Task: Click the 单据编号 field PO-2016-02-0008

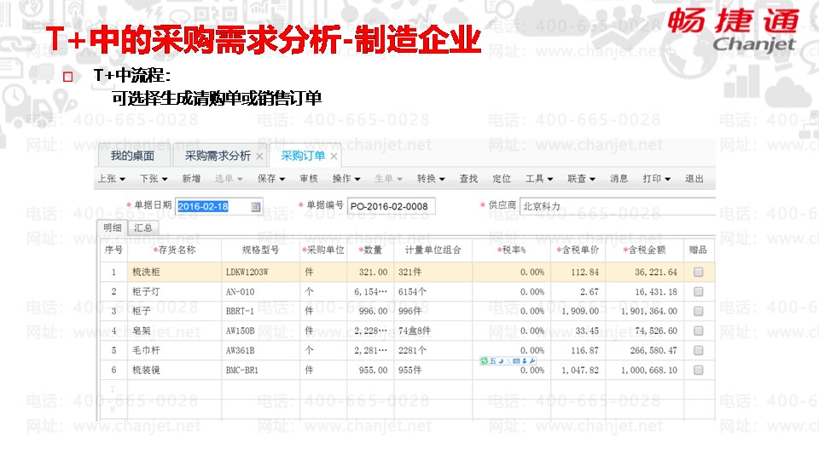Action: pos(392,206)
